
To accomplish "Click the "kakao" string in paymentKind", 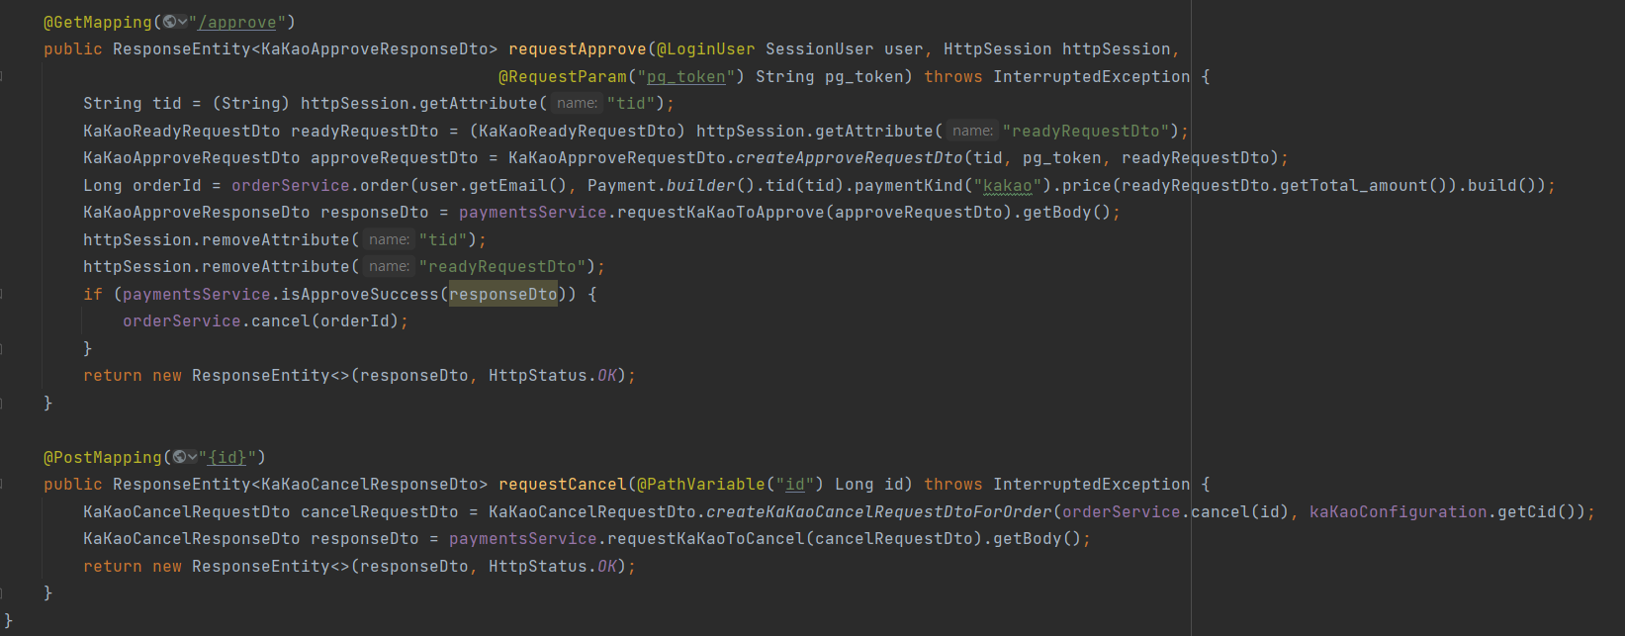I will (x=1008, y=185).
